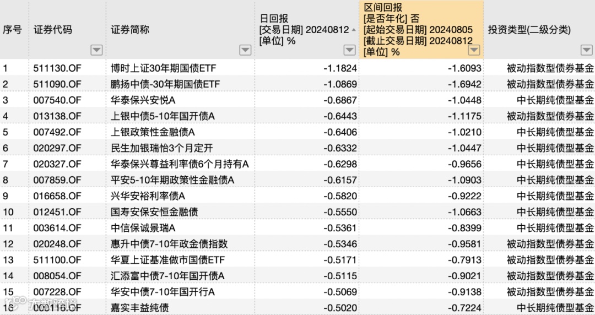Toggle sort arrow on 日回报 header
The width and height of the screenshot is (595, 315).
(354, 30)
